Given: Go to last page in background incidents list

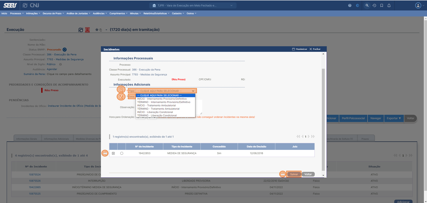Looking at the screenshot, I should (411, 155).
